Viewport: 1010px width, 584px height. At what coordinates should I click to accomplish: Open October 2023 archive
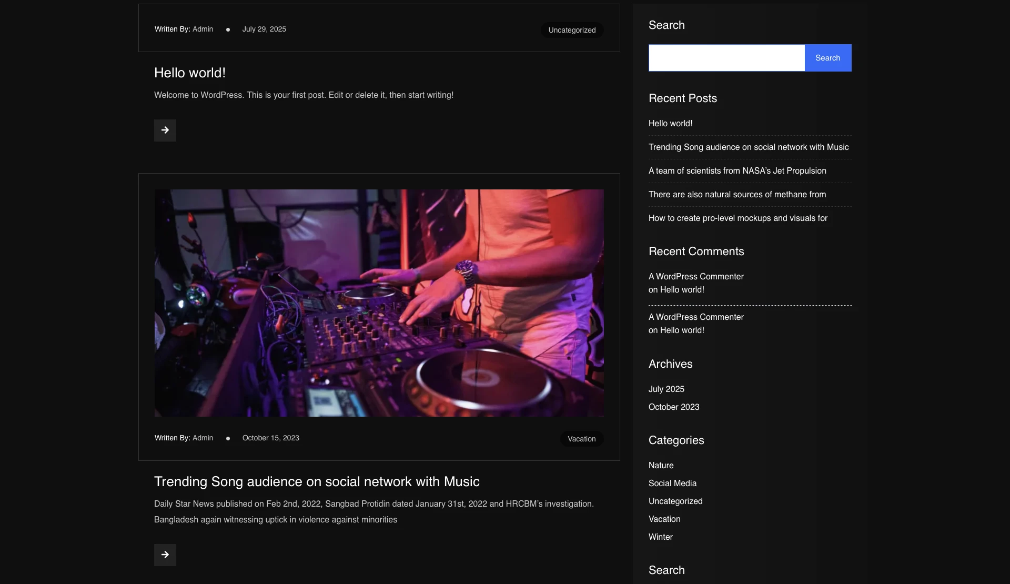point(674,407)
